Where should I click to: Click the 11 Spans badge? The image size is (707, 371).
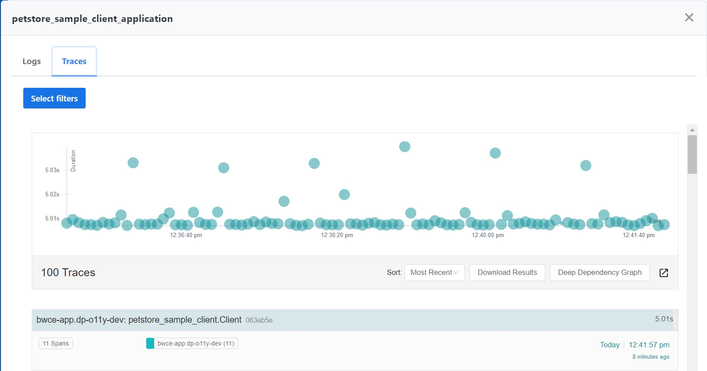(56, 343)
